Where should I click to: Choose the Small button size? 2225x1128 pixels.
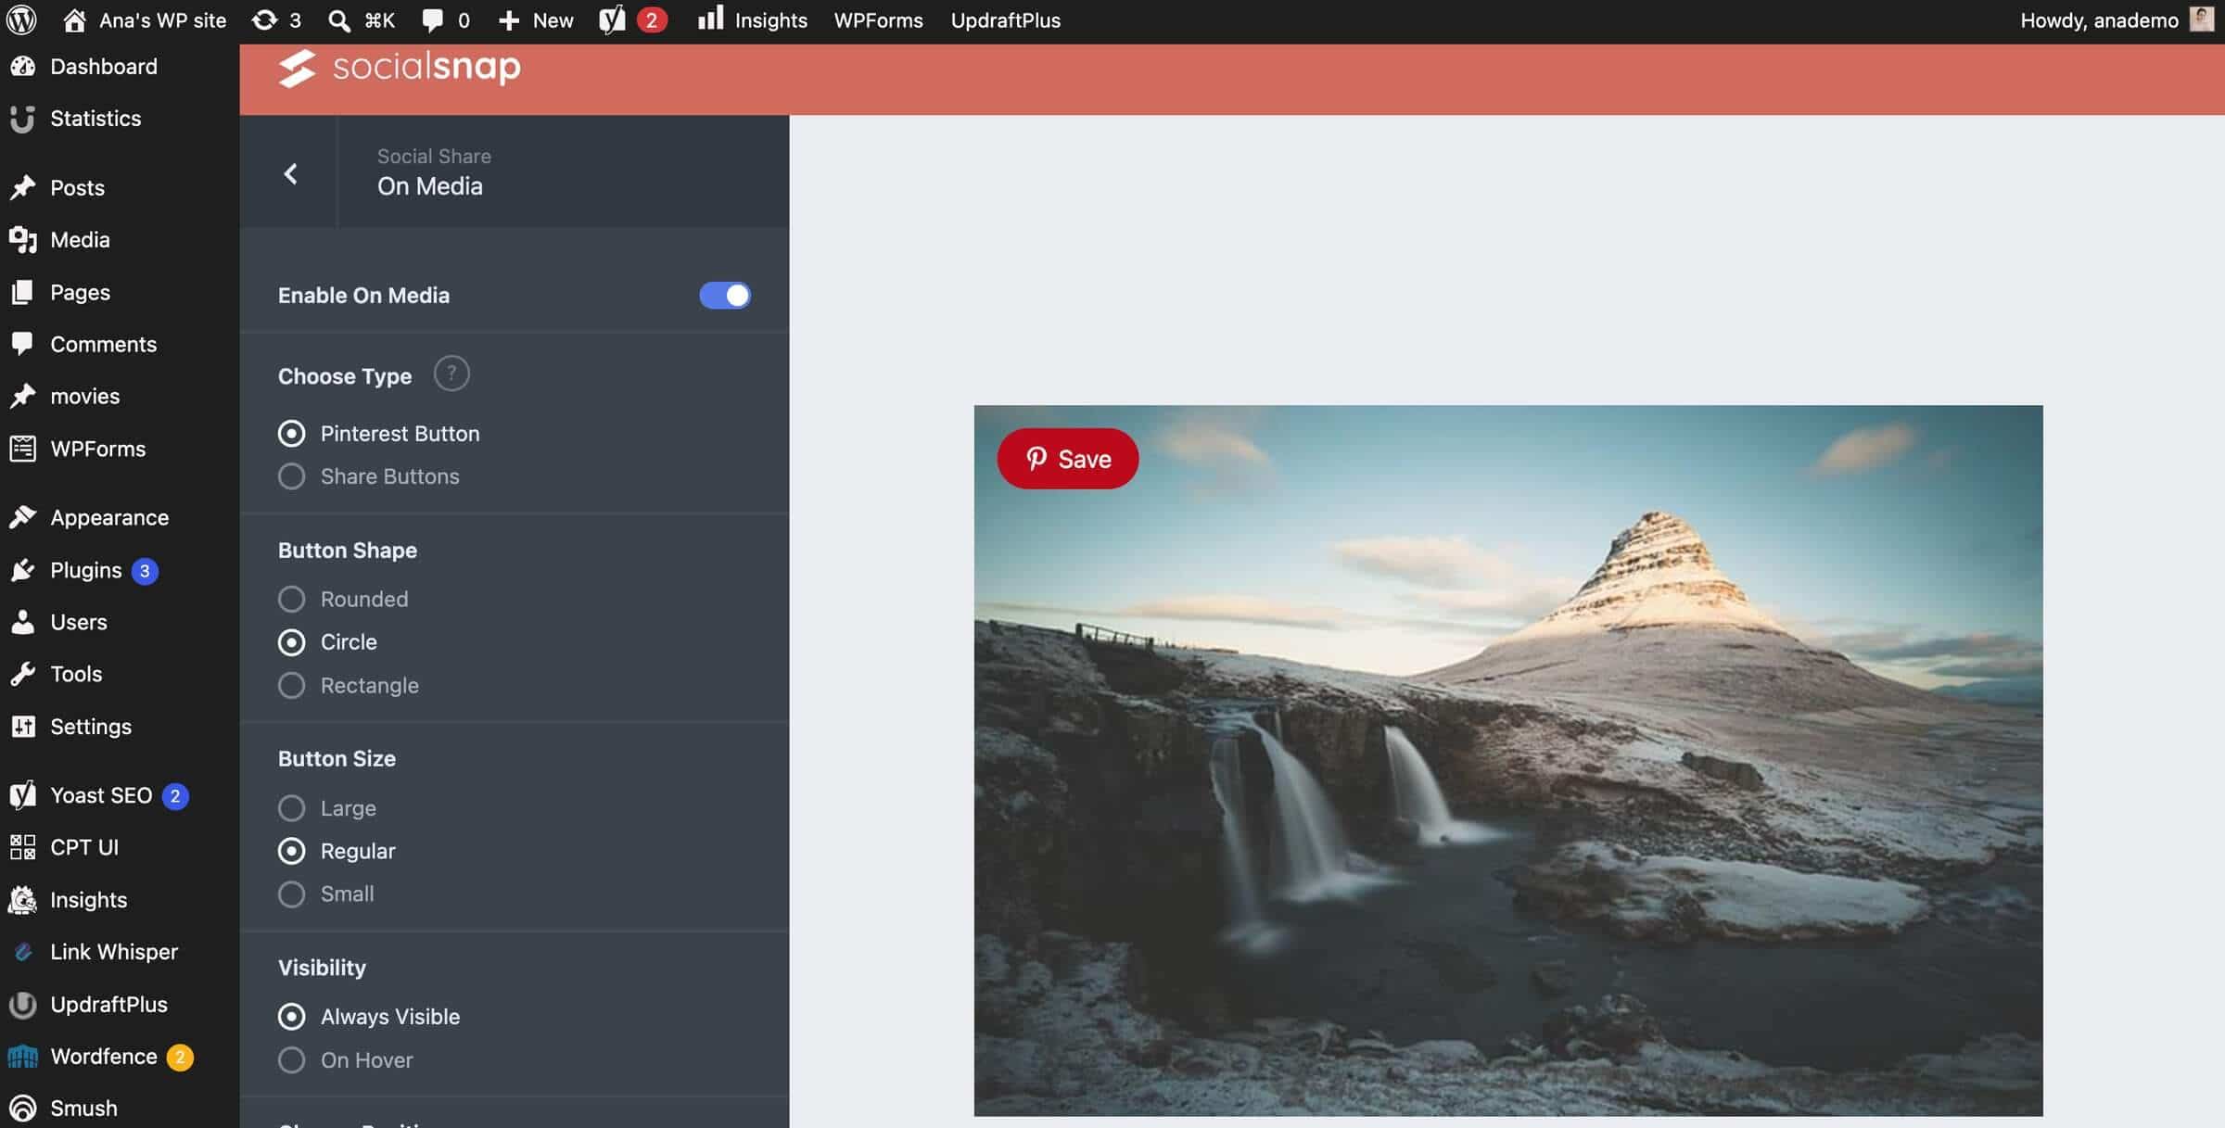(326, 894)
